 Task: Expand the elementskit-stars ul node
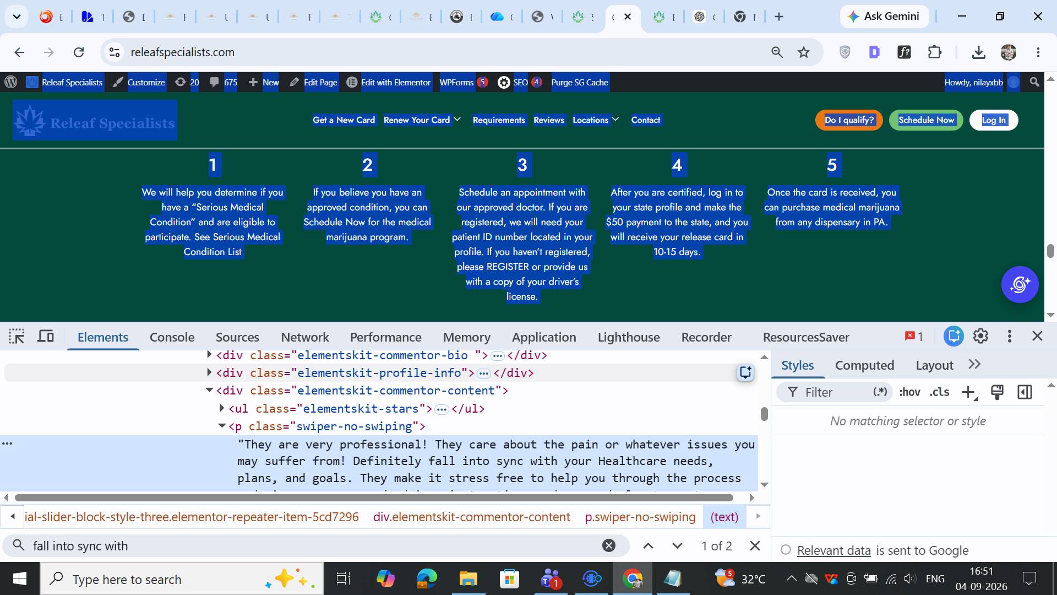coord(221,408)
